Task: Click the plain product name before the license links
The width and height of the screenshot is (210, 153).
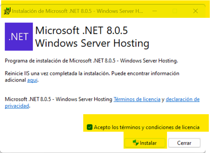Action: pyautogui.click(x=58, y=99)
